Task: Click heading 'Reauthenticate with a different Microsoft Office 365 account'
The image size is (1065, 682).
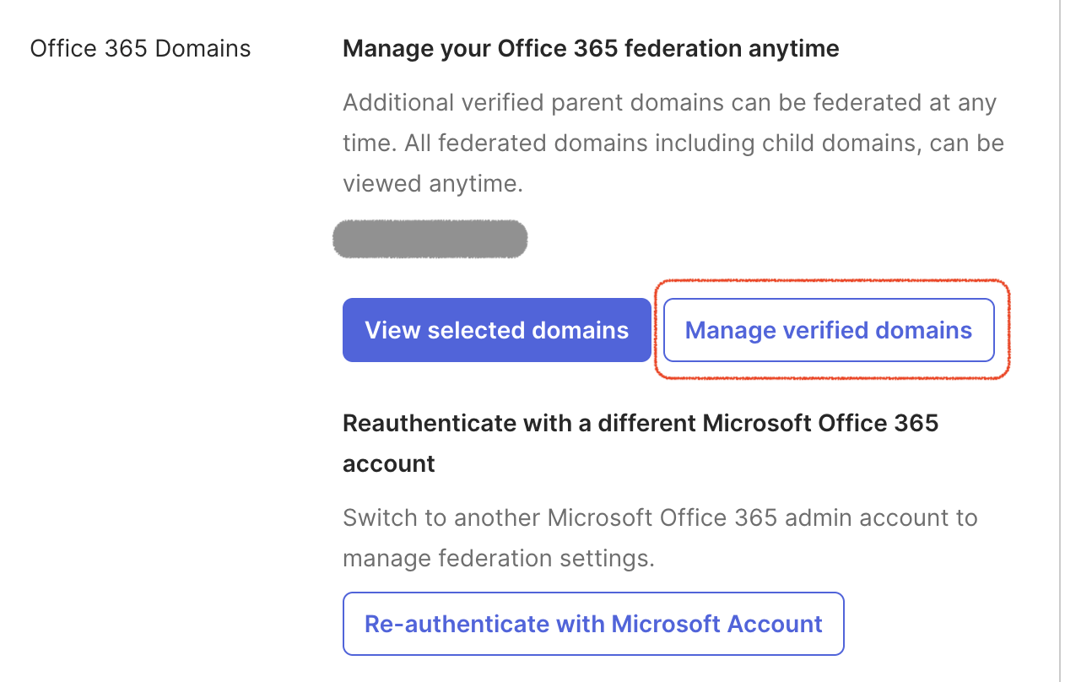Action: [641, 443]
